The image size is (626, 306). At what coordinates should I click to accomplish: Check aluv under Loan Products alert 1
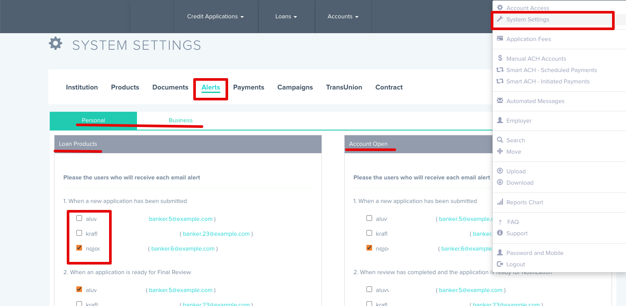(x=79, y=218)
